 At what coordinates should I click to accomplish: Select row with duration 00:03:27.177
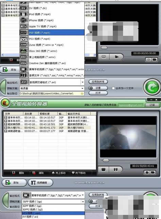coord(48,131)
